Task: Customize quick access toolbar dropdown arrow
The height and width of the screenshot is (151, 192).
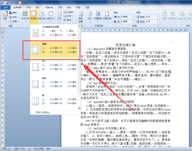Action: click(x=25, y=3)
